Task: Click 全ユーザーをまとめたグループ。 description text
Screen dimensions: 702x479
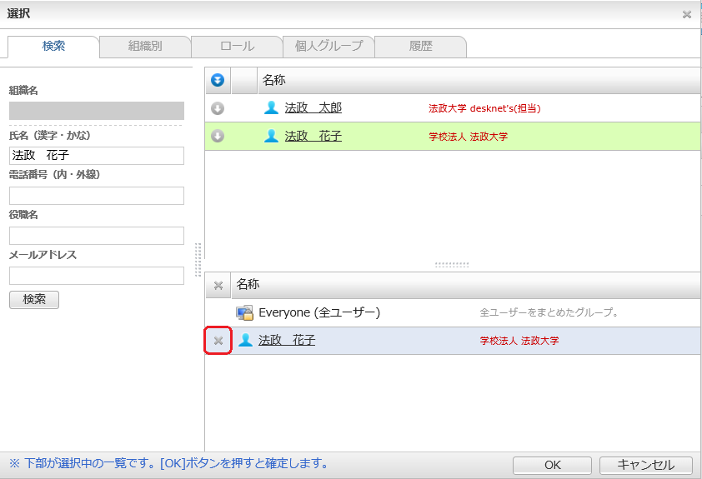Action: (x=549, y=312)
